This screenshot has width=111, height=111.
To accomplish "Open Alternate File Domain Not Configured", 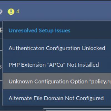I will coord(57,98).
